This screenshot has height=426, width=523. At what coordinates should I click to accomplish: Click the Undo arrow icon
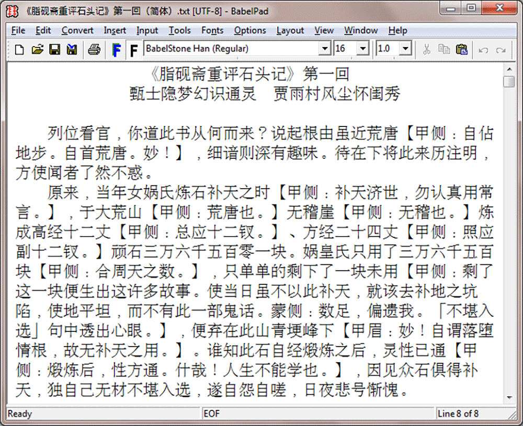coord(484,49)
